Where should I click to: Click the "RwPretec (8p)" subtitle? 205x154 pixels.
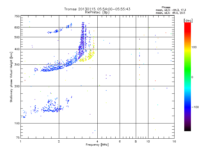coord(97,12)
